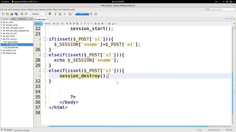
Task: Switch to the Services tab
Action: click(22, 19)
